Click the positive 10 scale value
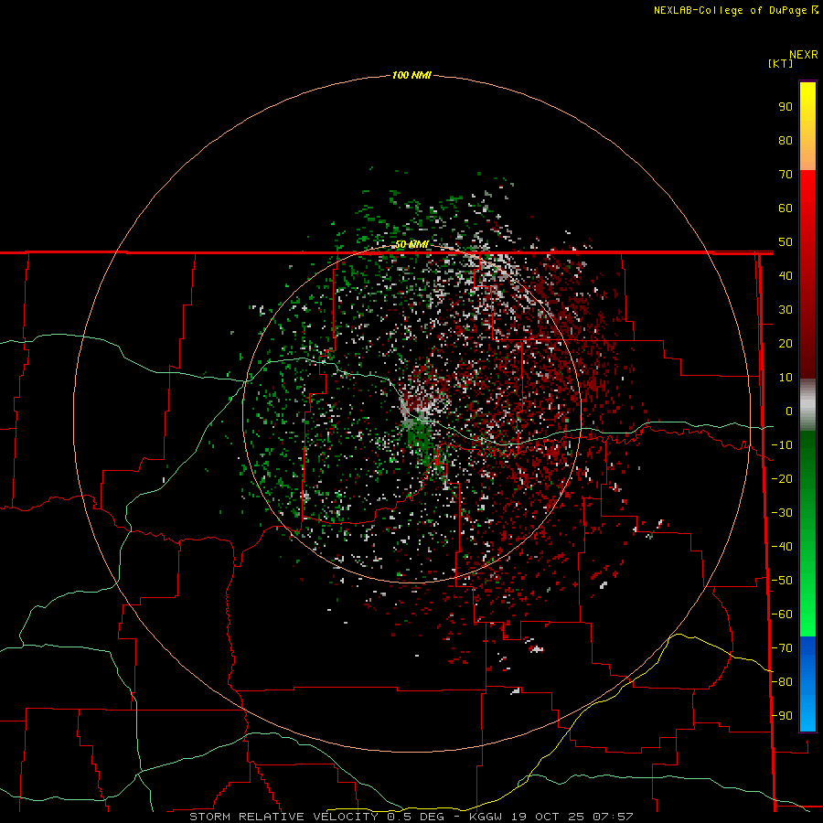823x823 pixels. pyautogui.click(x=786, y=378)
